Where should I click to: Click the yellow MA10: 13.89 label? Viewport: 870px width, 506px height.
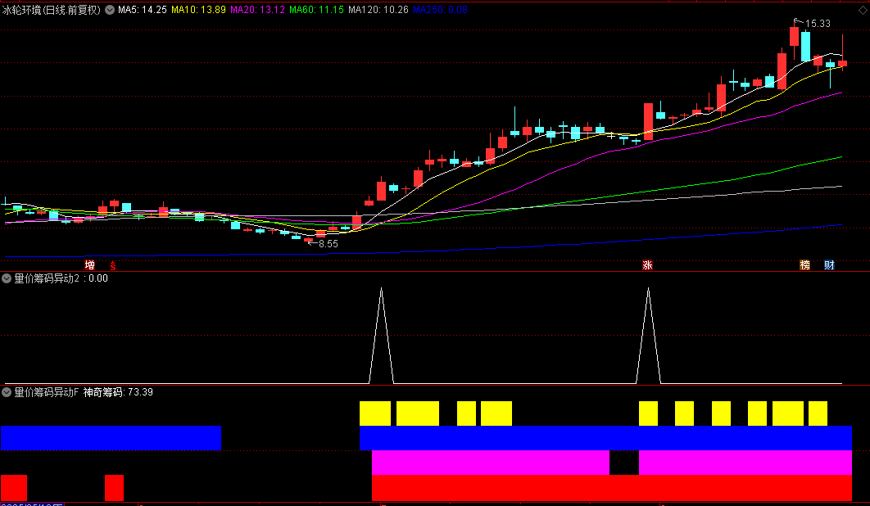(198, 10)
